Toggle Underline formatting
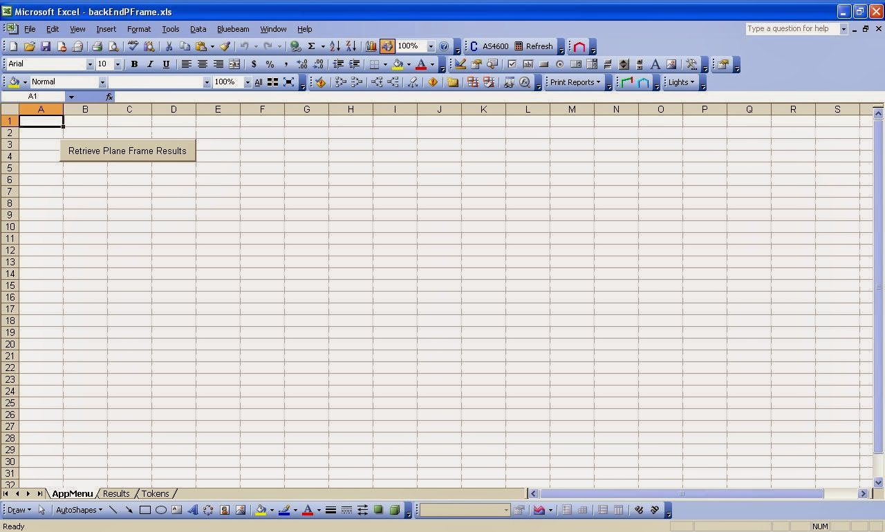 (x=166, y=64)
